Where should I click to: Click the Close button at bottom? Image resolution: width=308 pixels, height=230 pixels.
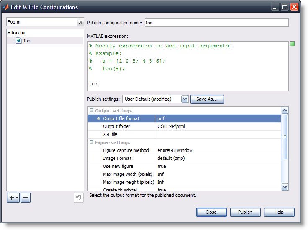(211, 212)
